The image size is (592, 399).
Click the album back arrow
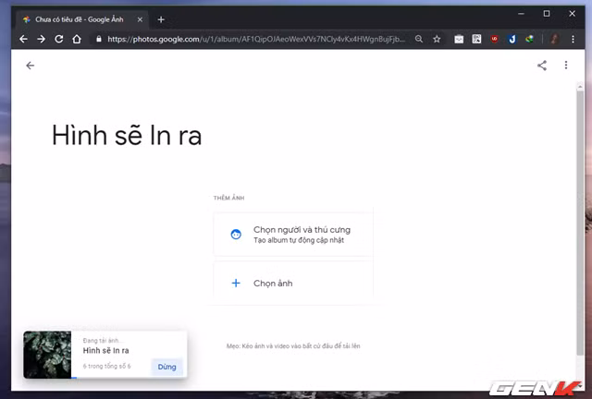click(x=31, y=66)
